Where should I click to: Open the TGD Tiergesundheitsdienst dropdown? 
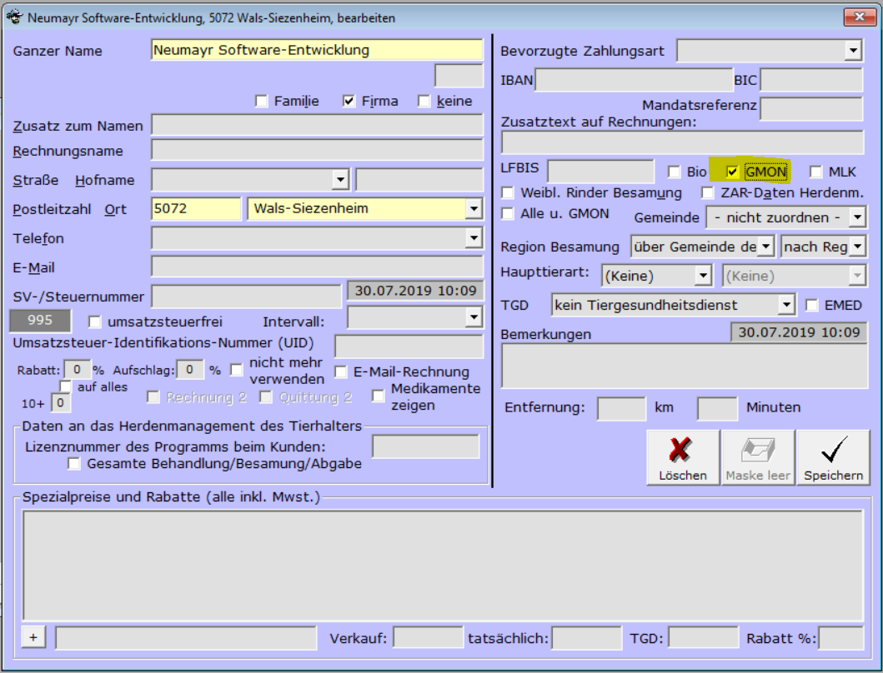pos(786,305)
